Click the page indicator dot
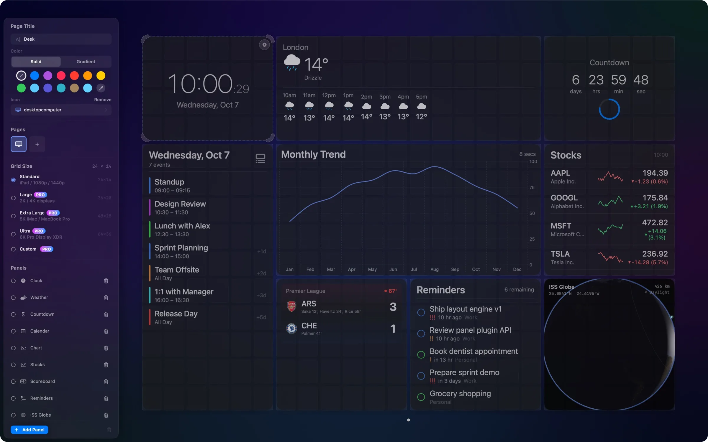 point(409,420)
